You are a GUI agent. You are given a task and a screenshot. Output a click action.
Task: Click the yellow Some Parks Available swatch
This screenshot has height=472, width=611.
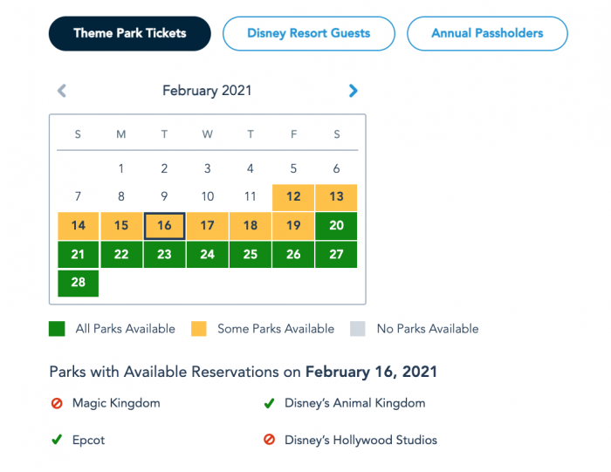click(200, 329)
